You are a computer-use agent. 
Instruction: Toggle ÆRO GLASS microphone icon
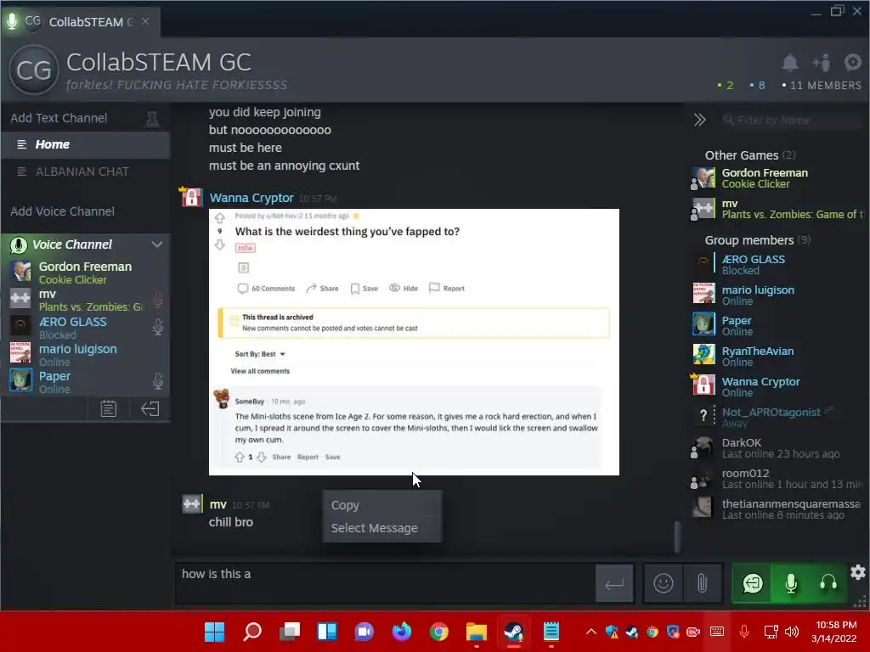(x=157, y=327)
